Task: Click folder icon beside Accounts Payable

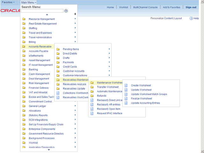Action: point(24,51)
